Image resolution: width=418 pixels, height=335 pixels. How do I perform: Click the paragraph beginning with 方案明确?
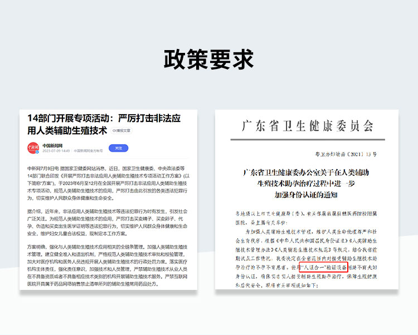(x=108, y=266)
